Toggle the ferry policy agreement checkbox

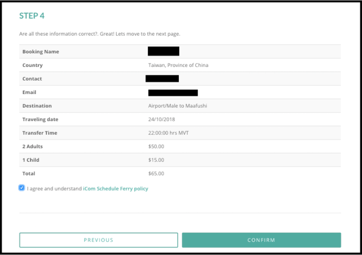22,188
